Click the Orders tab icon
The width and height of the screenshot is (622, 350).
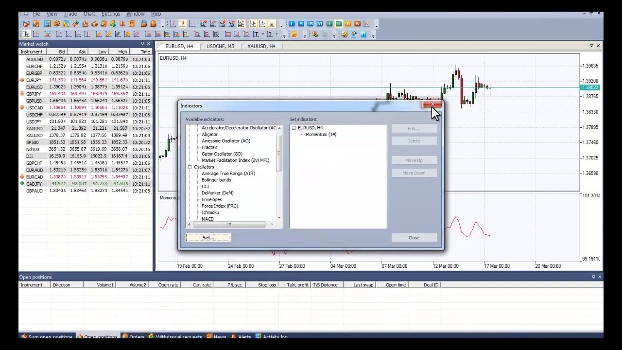125,336
